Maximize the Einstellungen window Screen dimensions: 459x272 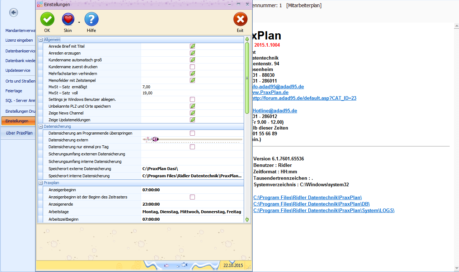point(238,4)
